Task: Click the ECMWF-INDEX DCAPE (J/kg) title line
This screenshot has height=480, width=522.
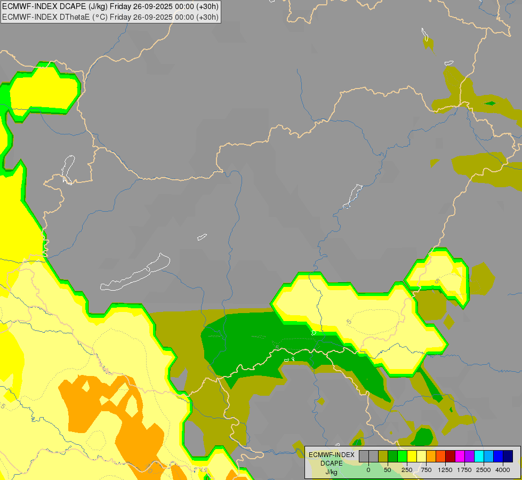Action: pyautogui.click(x=110, y=6)
